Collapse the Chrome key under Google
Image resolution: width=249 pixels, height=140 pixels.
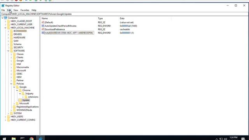[17, 90]
